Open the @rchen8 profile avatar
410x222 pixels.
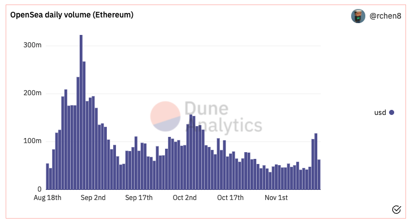[358, 16]
